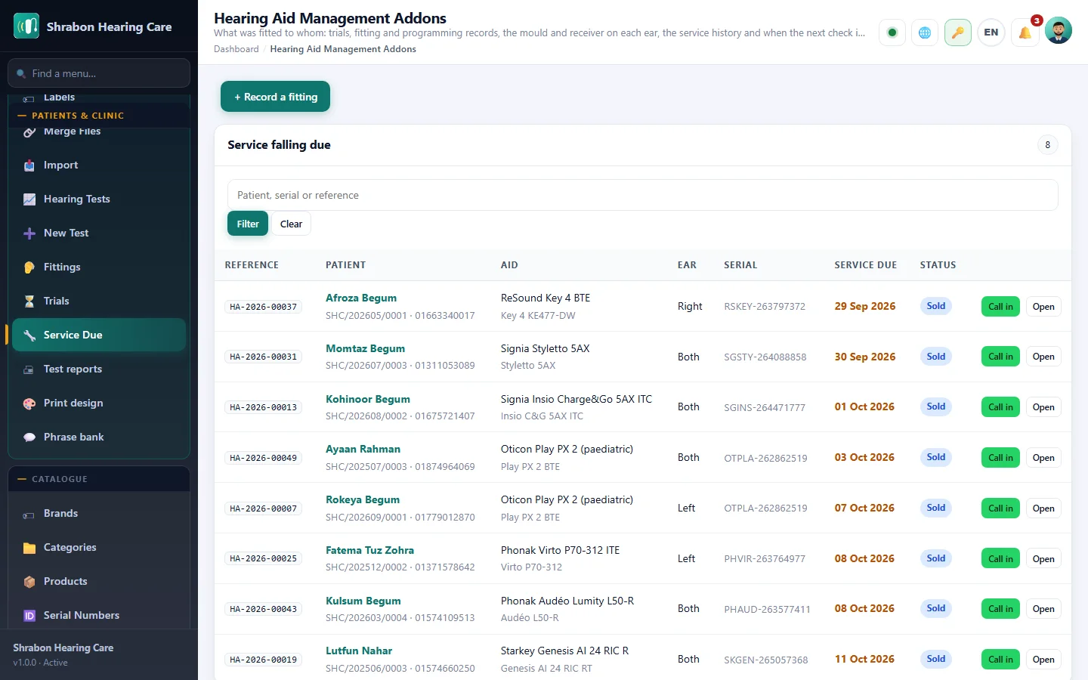The width and height of the screenshot is (1088, 680).
Task: Click the Service Due wrench icon
Action: [29, 335]
